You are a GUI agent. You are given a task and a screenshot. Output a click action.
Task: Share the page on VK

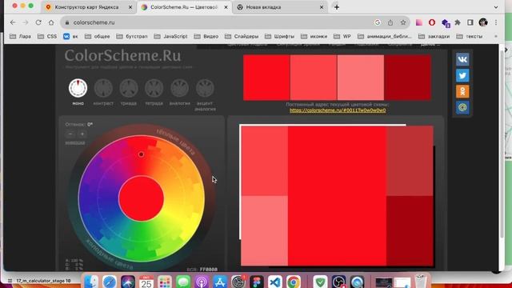pos(462,59)
